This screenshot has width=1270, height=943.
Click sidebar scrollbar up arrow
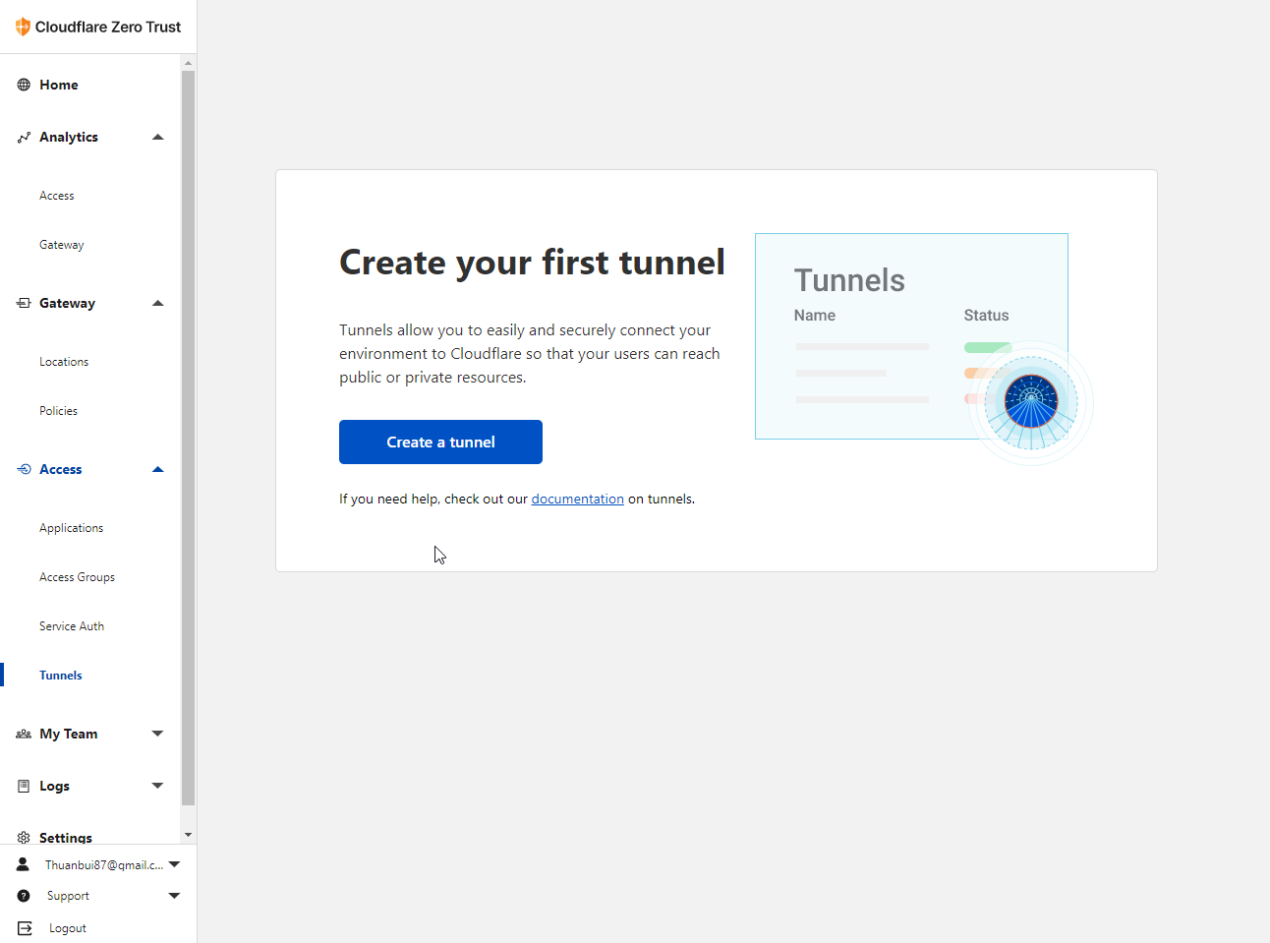(x=189, y=62)
